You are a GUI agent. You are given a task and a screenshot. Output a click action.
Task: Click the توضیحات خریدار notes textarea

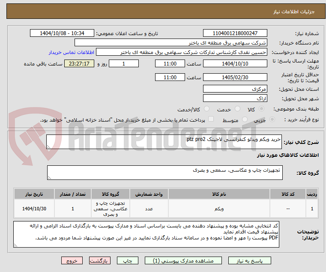click(146, 234)
